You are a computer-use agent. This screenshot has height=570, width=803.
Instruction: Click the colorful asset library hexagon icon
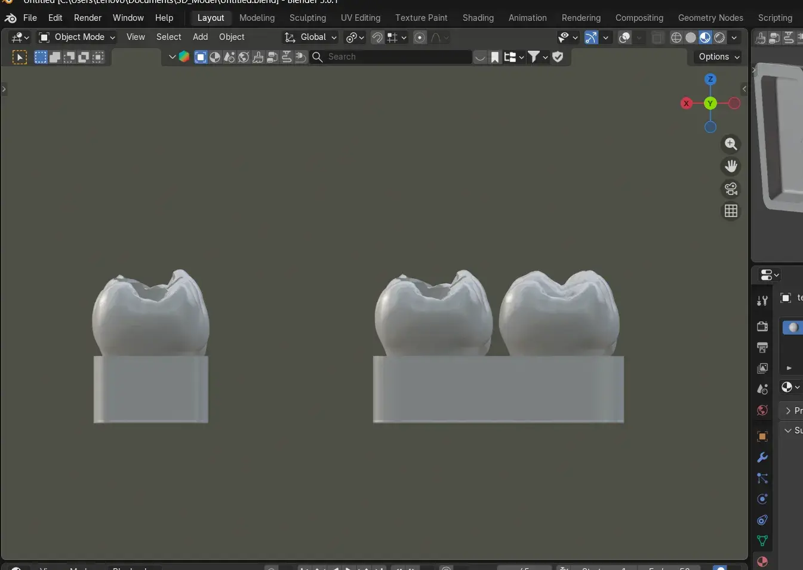[184, 57]
